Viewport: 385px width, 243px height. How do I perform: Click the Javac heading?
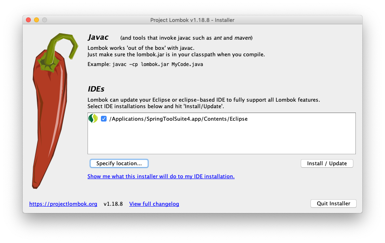(98, 37)
